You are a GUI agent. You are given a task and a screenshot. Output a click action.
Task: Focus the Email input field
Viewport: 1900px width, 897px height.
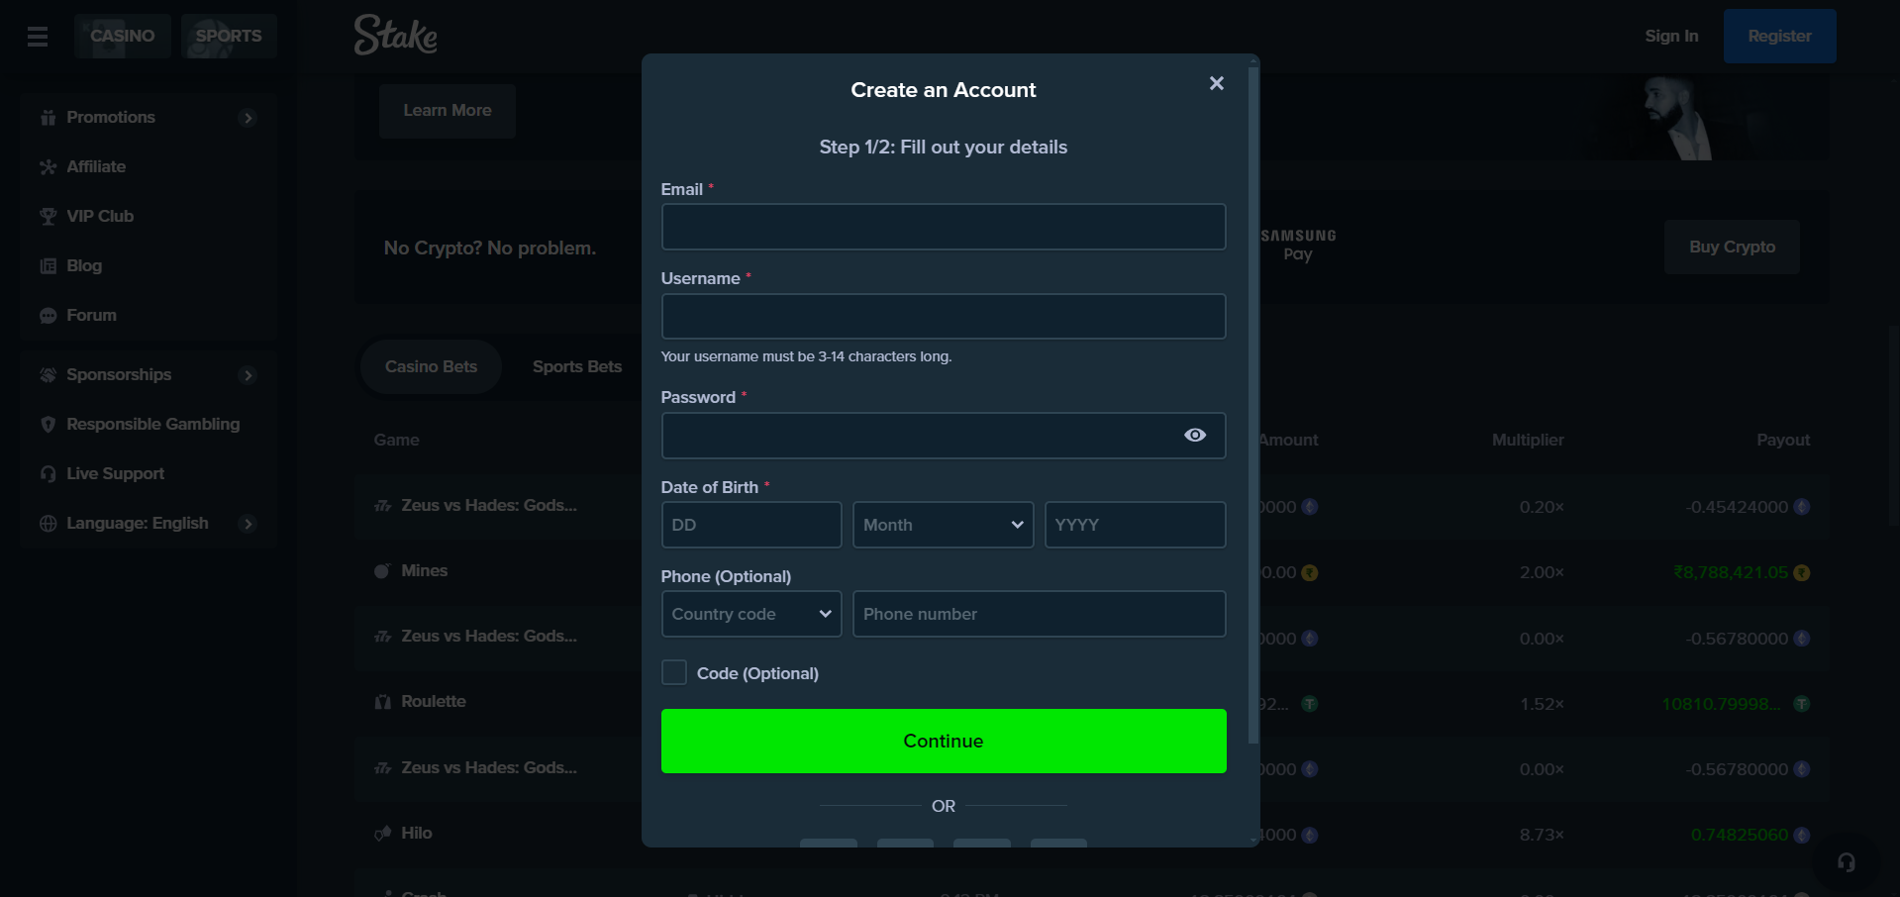tap(944, 227)
